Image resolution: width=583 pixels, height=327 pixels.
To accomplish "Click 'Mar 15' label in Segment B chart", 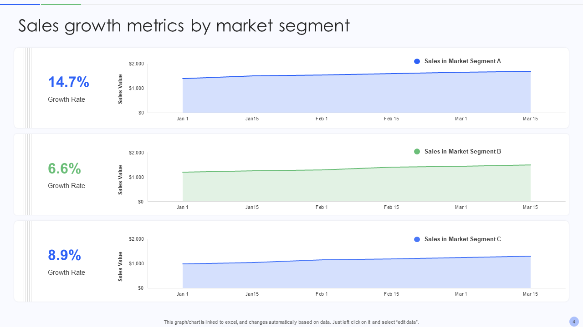I will [x=531, y=208].
